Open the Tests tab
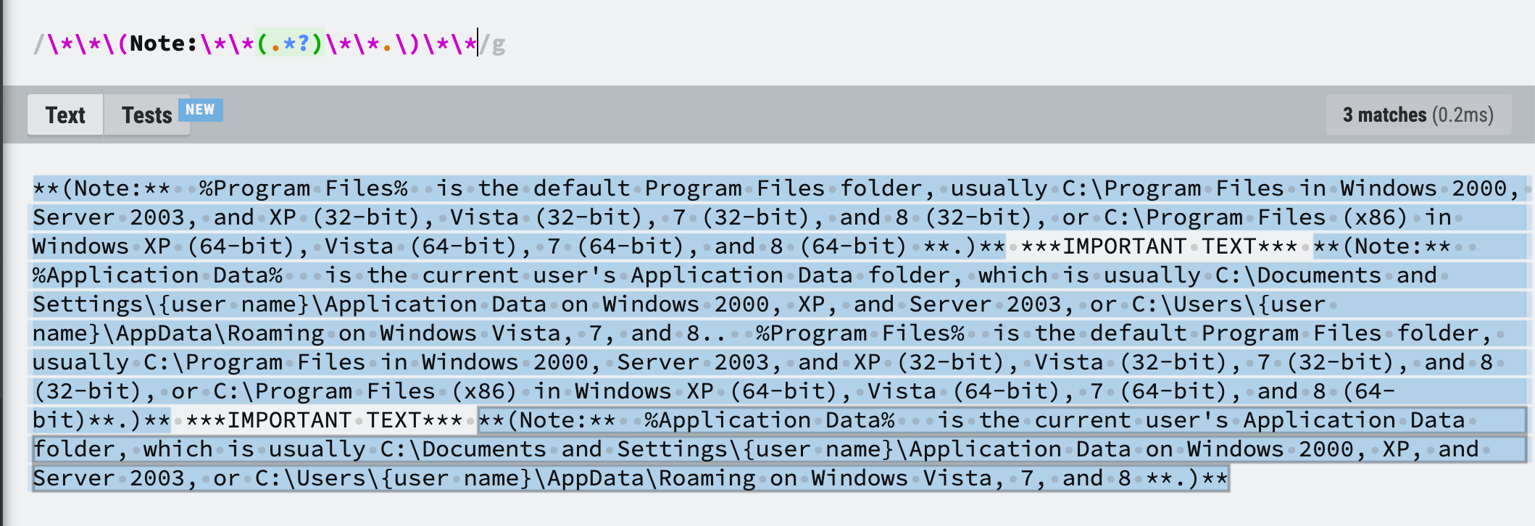Image resolution: width=1535 pixels, height=526 pixels. (146, 114)
